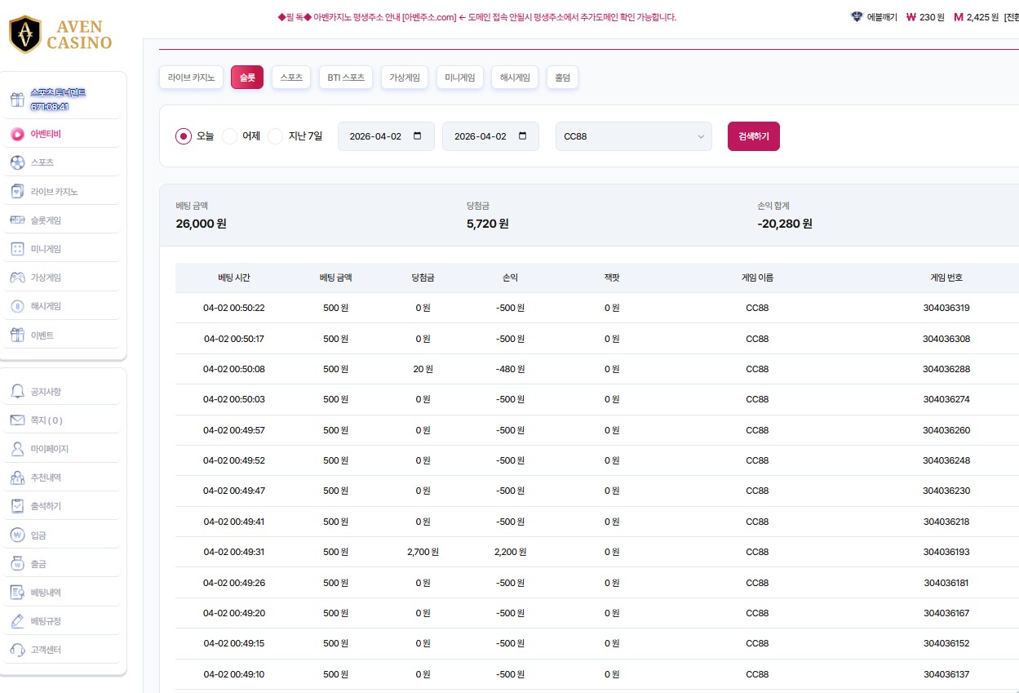The height and width of the screenshot is (693, 1019).
Task: Switch to the BTI 스포츠 tab
Action: coord(346,78)
